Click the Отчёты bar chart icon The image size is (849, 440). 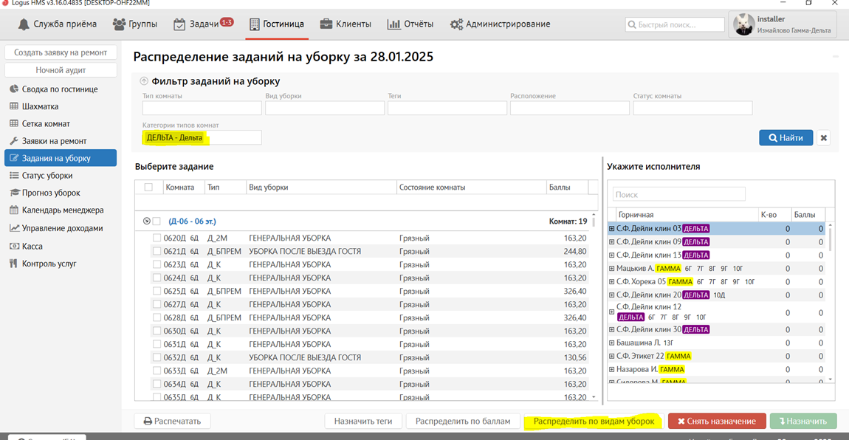coord(393,24)
